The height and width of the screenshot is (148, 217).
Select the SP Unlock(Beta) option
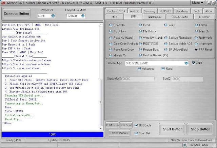(176, 50)
